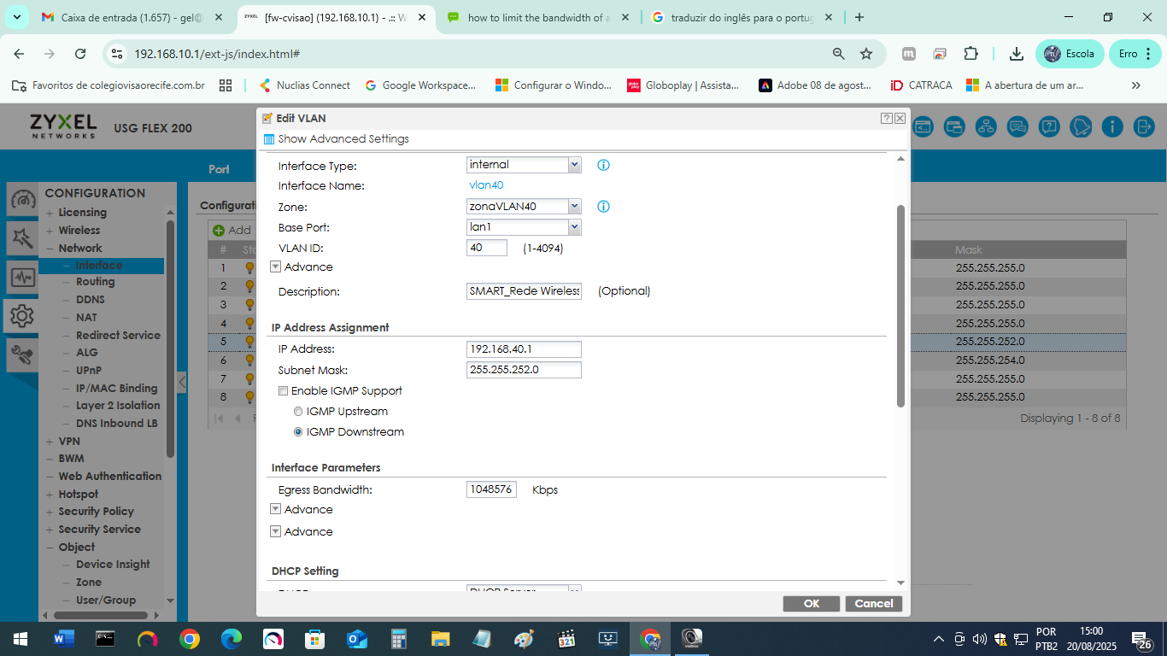Click the Edit VLAN dialog vertical scrollbar

[x=900, y=306]
